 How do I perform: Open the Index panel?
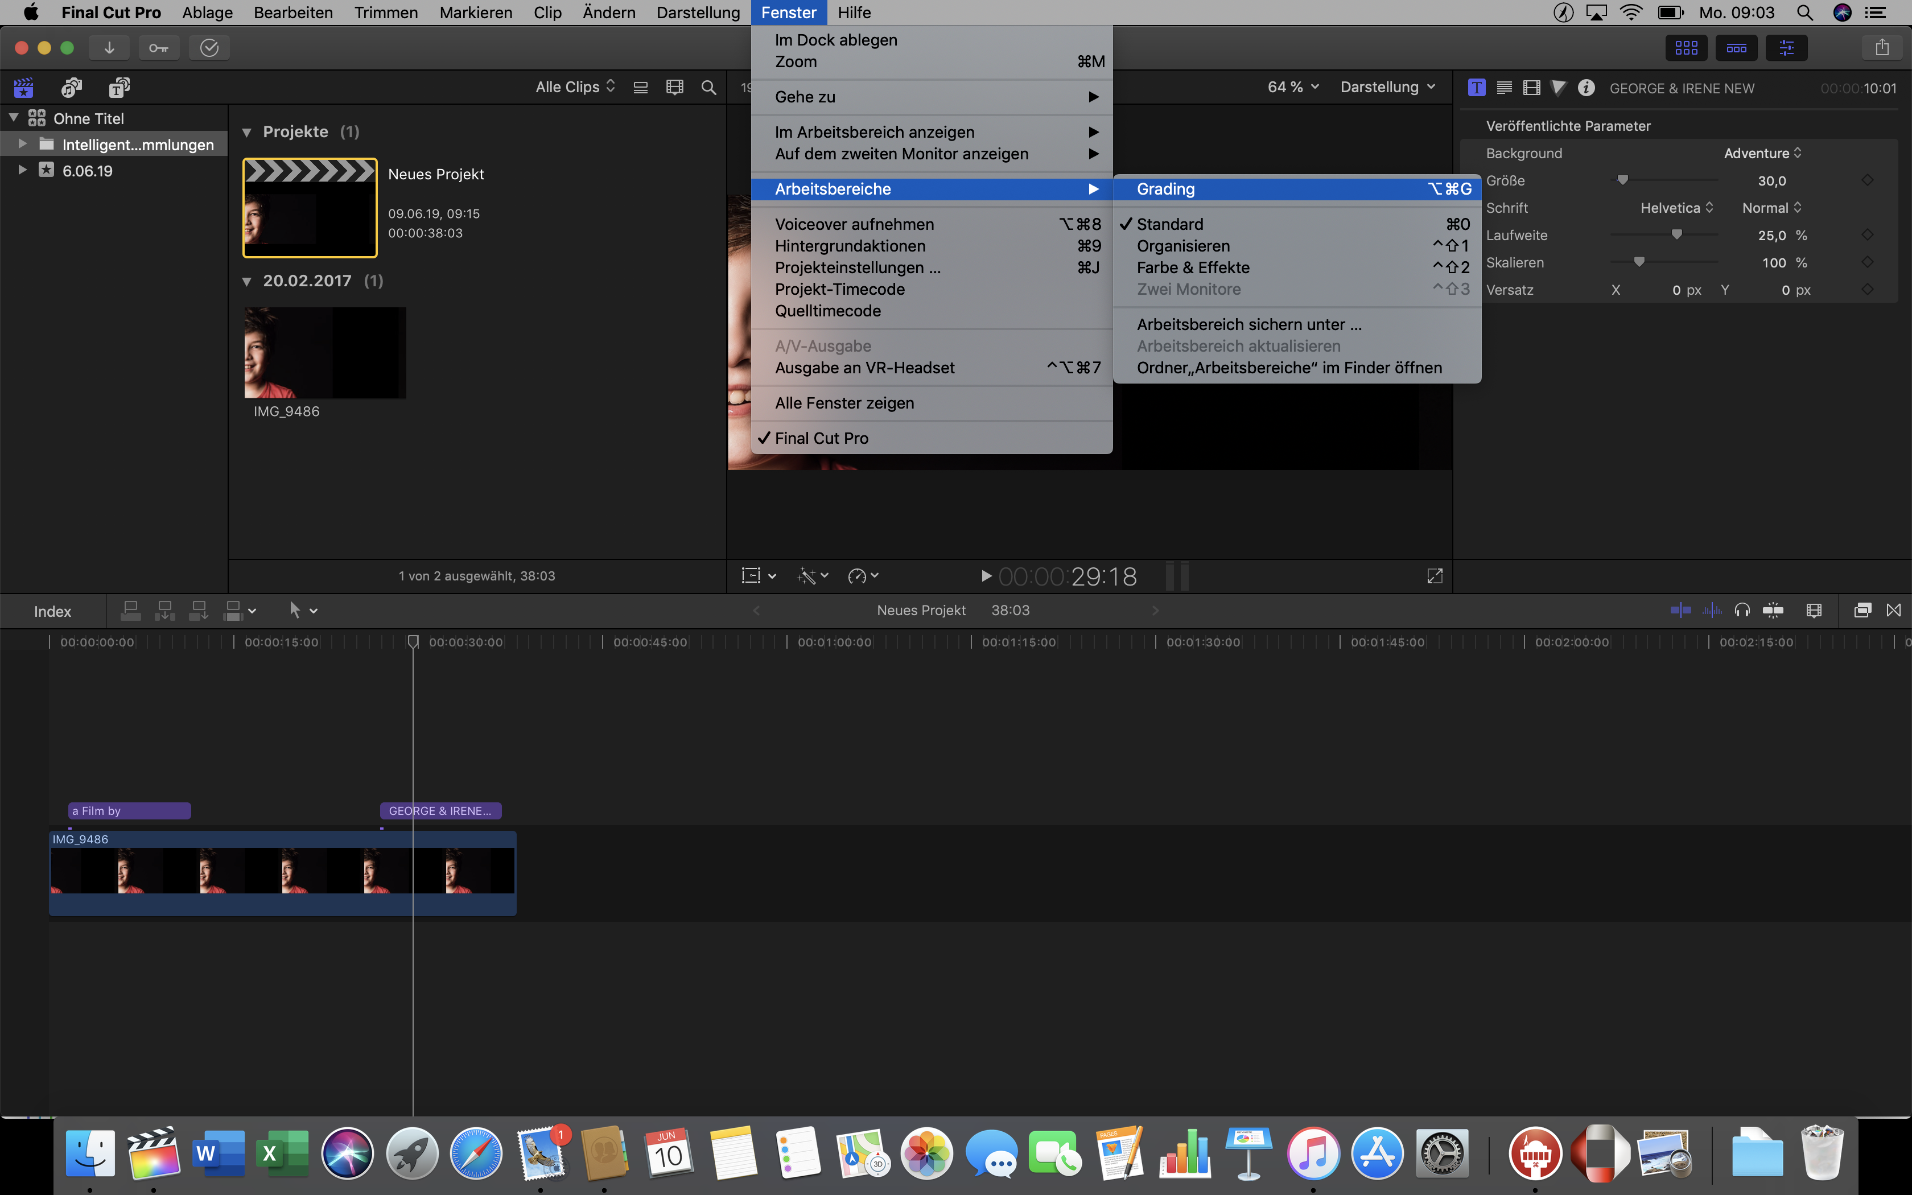coord(52,610)
